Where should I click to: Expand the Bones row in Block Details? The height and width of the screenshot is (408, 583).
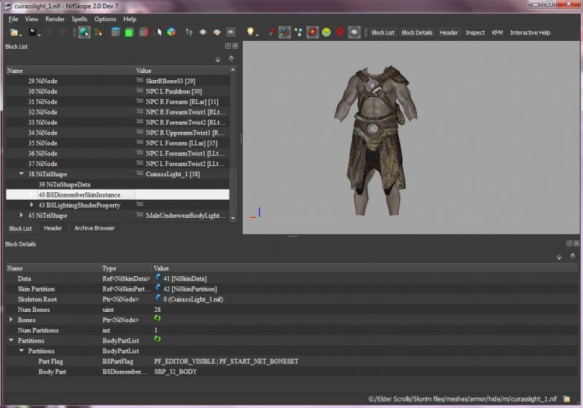click(x=11, y=319)
